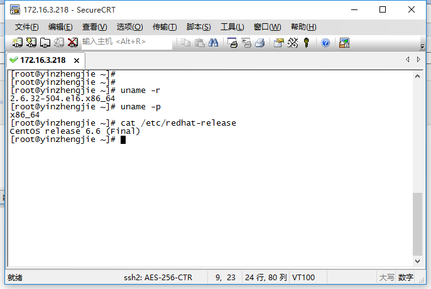
Task: Click the grayed Reconnect icon
Action: click(59, 43)
